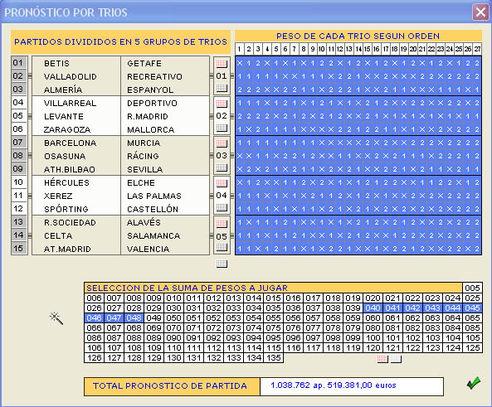Click the gray grid icon under the sum selection table
The image size is (492, 407).
(x=396, y=359)
